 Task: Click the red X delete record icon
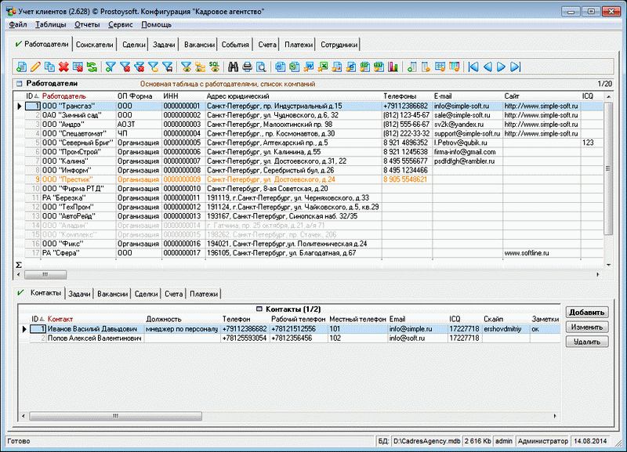coord(63,67)
